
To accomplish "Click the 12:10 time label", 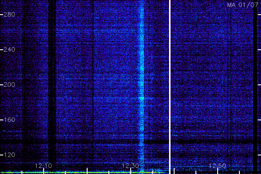I will (x=43, y=166).
